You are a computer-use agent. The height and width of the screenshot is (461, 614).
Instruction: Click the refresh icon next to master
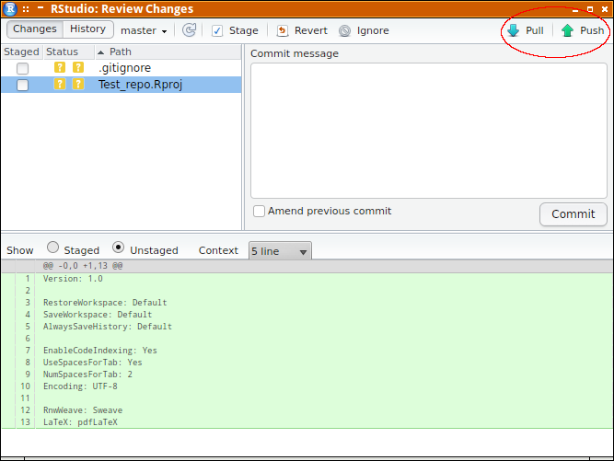(x=189, y=30)
